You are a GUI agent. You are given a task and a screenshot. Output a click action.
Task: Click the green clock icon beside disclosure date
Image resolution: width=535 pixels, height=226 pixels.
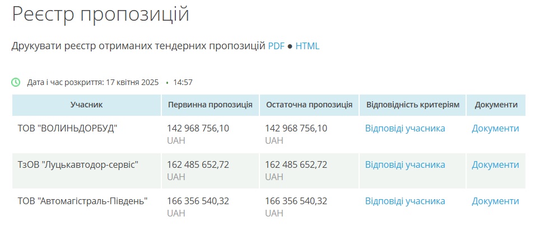pos(16,82)
